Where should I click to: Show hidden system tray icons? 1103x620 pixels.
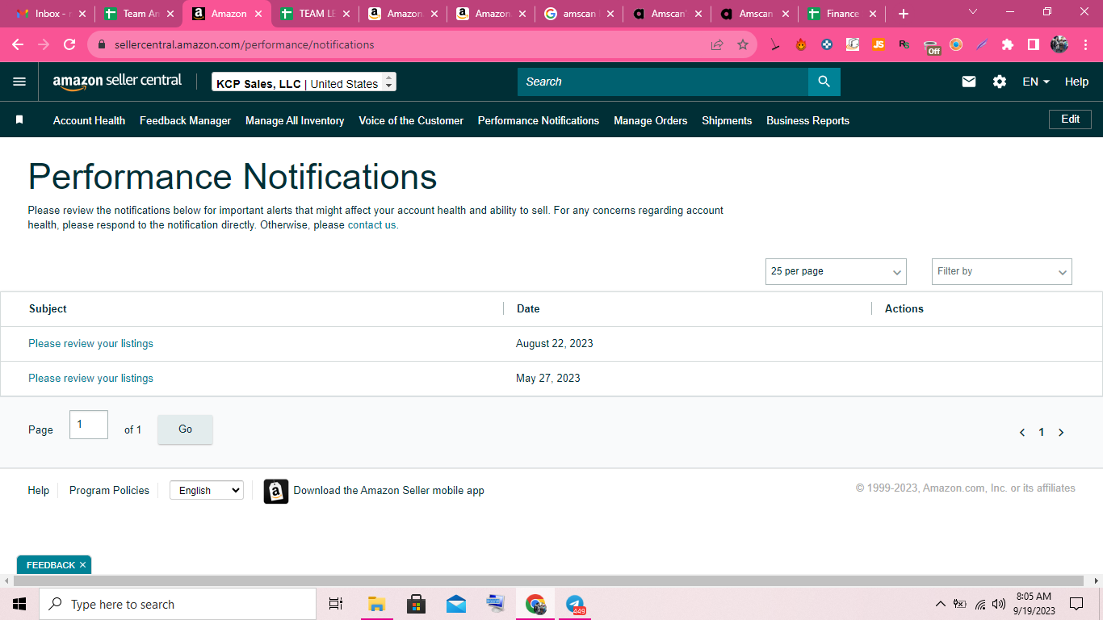coord(940,604)
